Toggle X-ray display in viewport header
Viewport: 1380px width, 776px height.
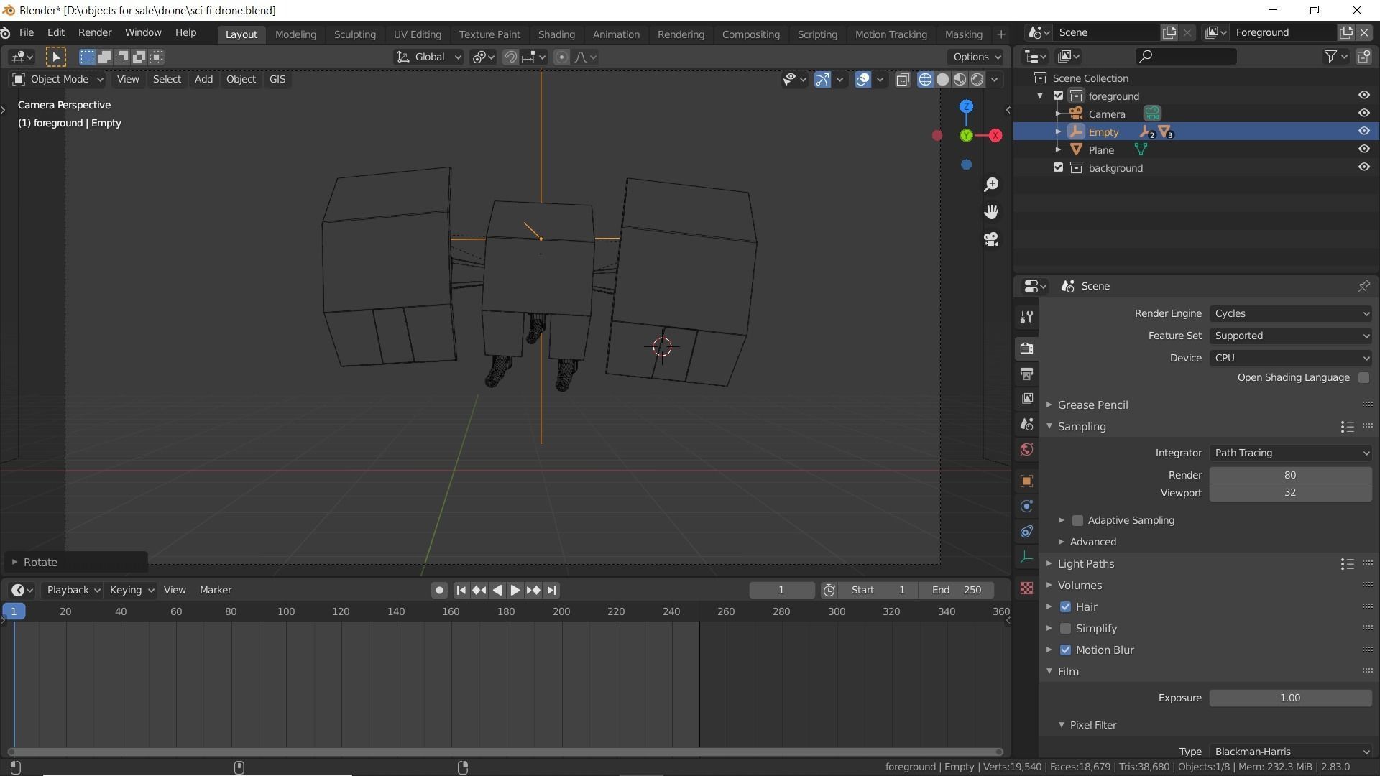pyautogui.click(x=903, y=80)
